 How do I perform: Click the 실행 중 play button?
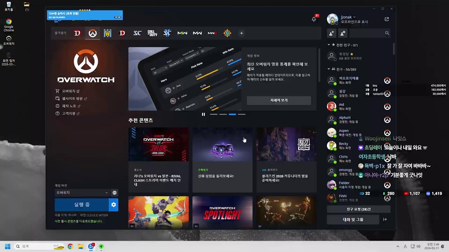click(x=82, y=205)
